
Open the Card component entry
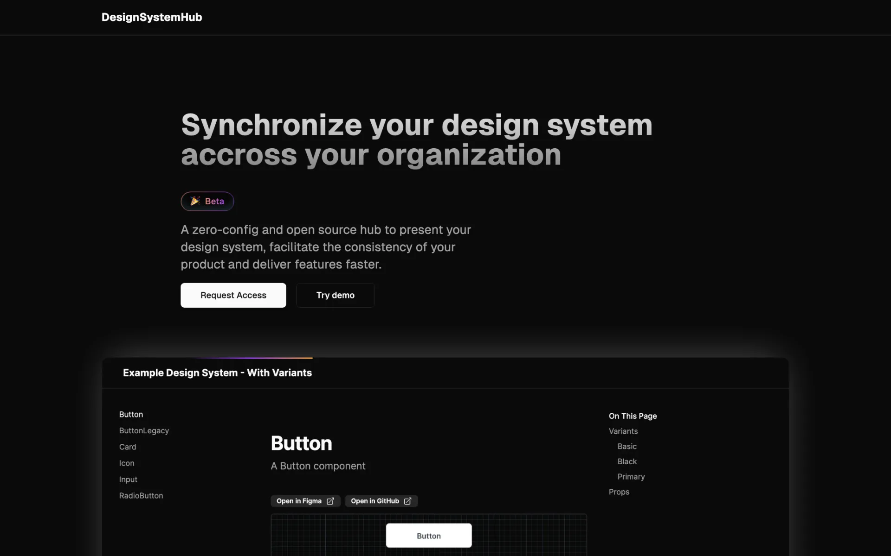128,447
